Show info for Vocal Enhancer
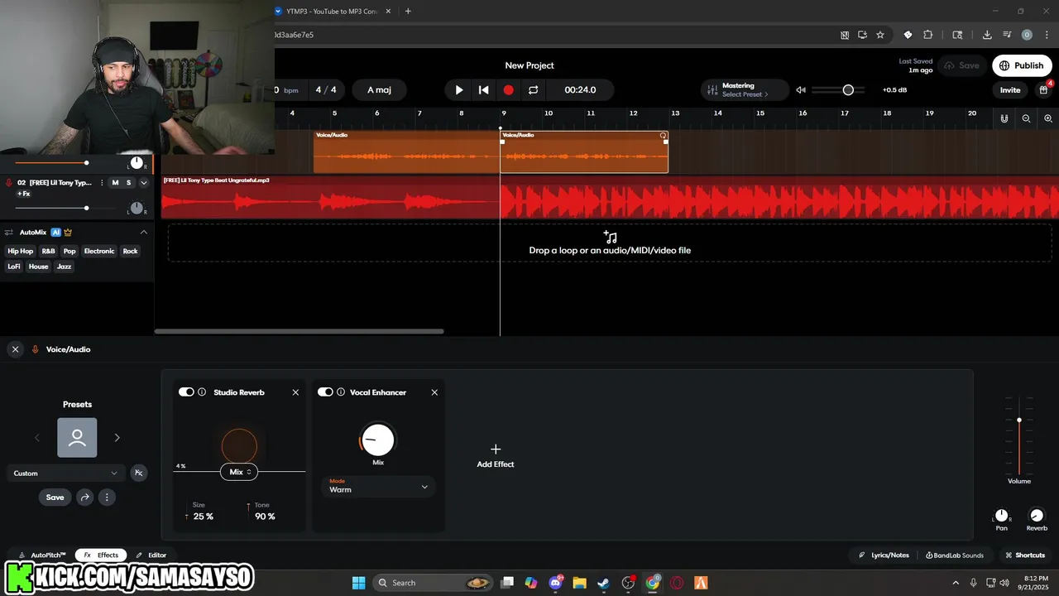Image resolution: width=1059 pixels, height=596 pixels. click(341, 392)
